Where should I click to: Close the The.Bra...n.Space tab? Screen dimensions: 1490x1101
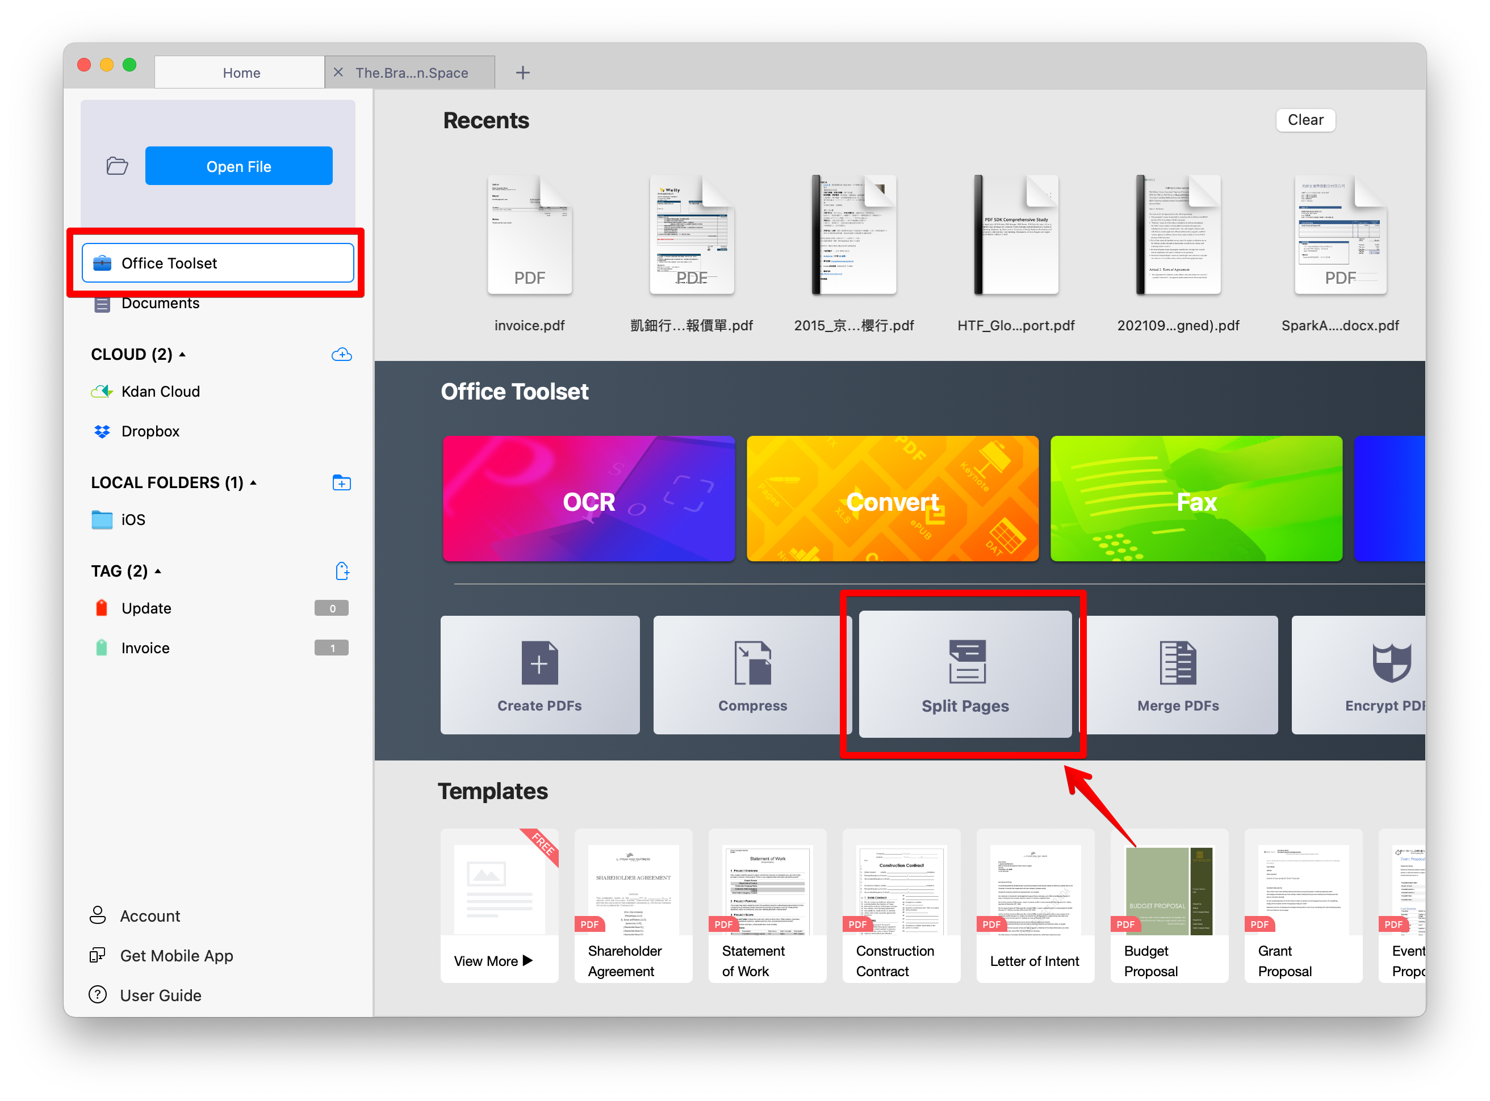(x=338, y=72)
